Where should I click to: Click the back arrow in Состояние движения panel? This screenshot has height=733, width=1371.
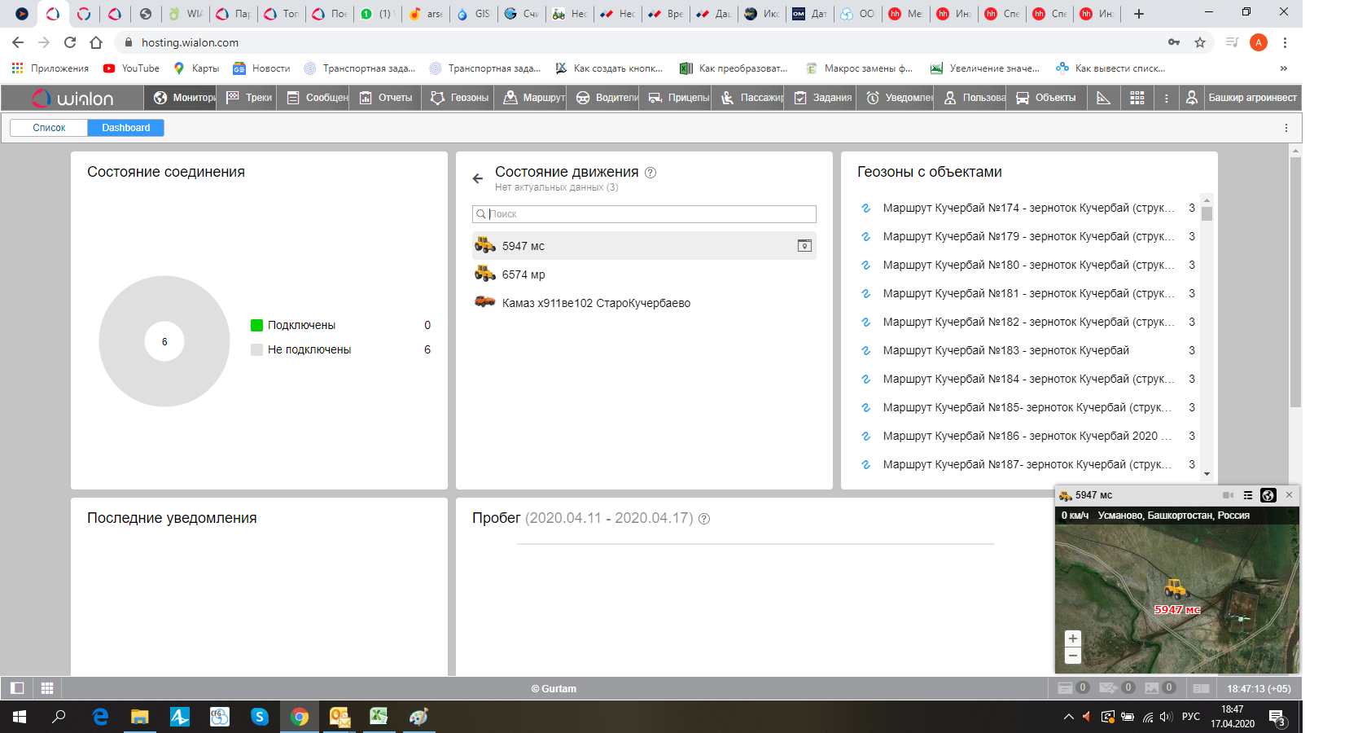tap(478, 178)
